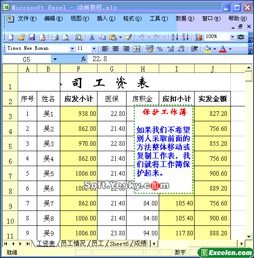This screenshot has width=254, height=258.
Task: Open the undo history dropdown
Action: (x=149, y=37)
